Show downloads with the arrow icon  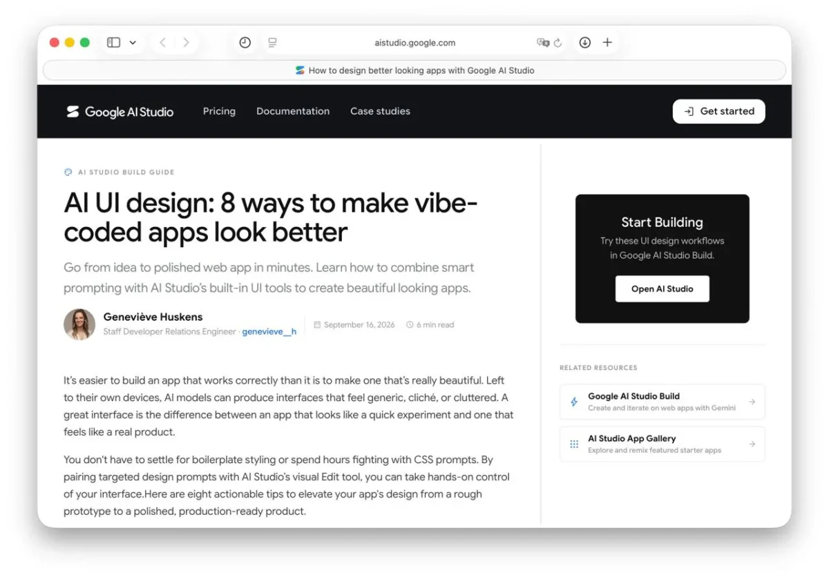click(585, 43)
